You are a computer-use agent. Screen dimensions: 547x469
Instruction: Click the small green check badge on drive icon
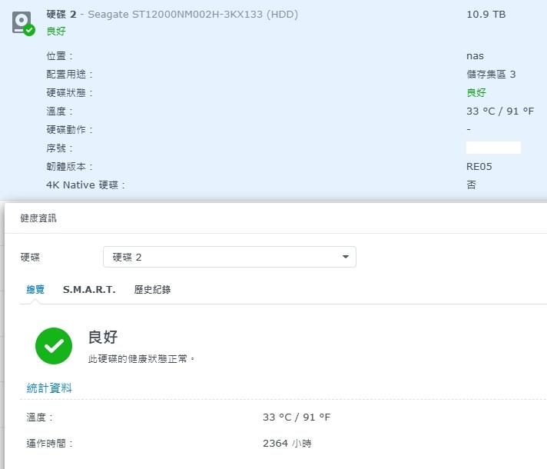tap(29, 30)
